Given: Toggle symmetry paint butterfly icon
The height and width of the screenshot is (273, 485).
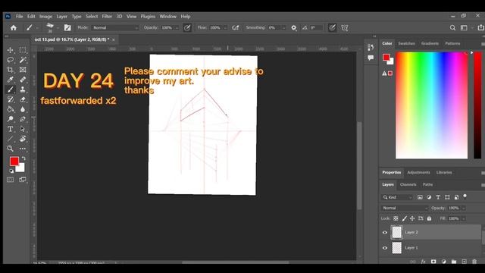Looking at the screenshot, I should [345, 28].
